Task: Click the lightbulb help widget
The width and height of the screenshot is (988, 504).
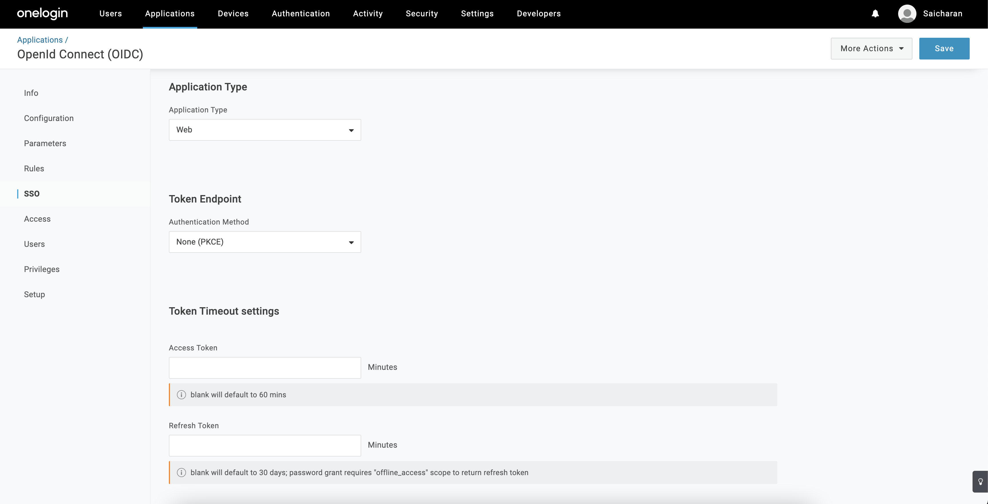Action: coord(980,481)
